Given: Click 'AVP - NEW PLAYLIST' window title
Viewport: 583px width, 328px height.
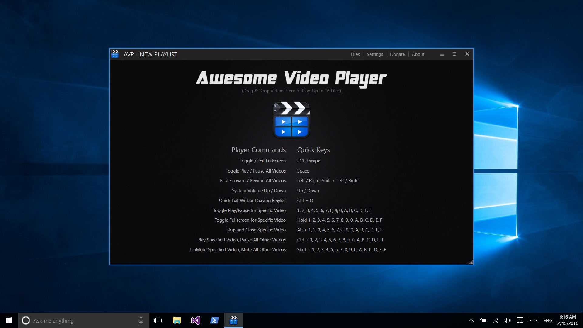Looking at the screenshot, I should point(150,54).
